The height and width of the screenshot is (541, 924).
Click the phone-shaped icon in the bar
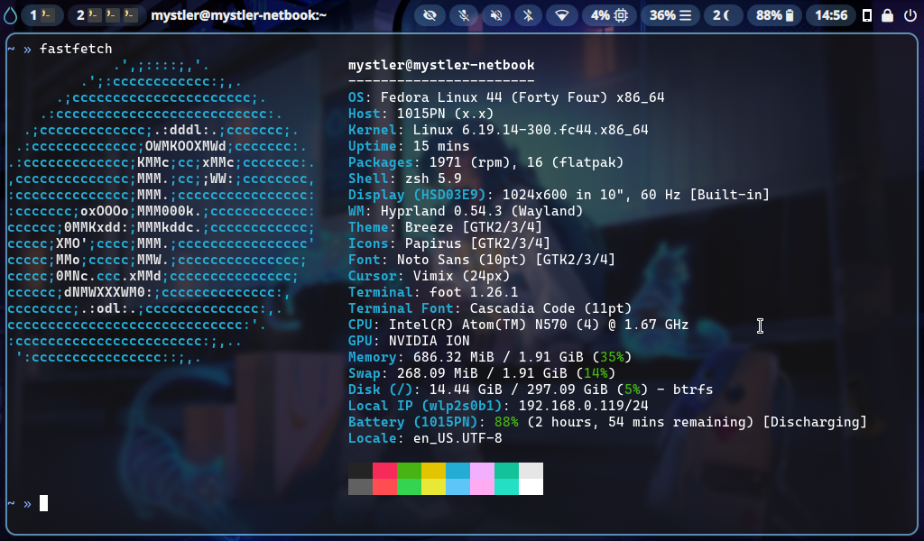(867, 15)
